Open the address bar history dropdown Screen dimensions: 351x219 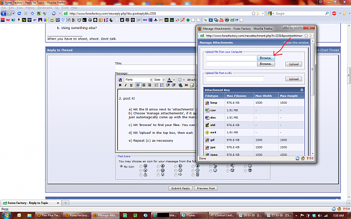point(263,13)
